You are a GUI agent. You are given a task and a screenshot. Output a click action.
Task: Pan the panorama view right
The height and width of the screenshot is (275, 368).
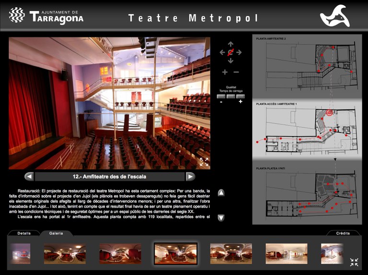coord(239,52)
